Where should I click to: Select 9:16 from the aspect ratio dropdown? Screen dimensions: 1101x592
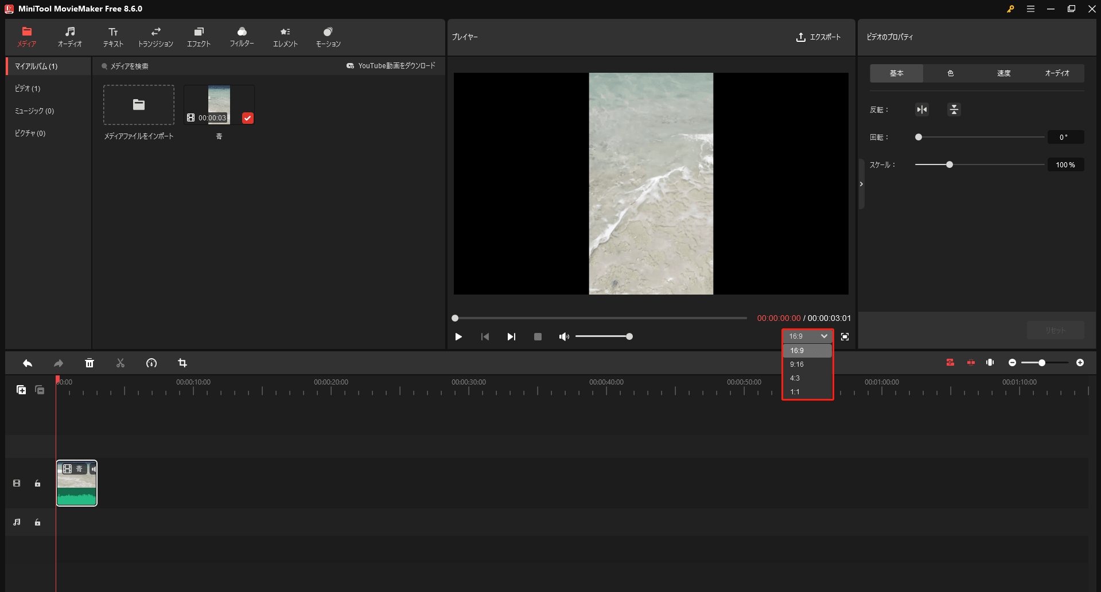click(796, 364)
